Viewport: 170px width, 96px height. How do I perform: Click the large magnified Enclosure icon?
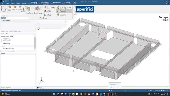[x=38, y=9]
